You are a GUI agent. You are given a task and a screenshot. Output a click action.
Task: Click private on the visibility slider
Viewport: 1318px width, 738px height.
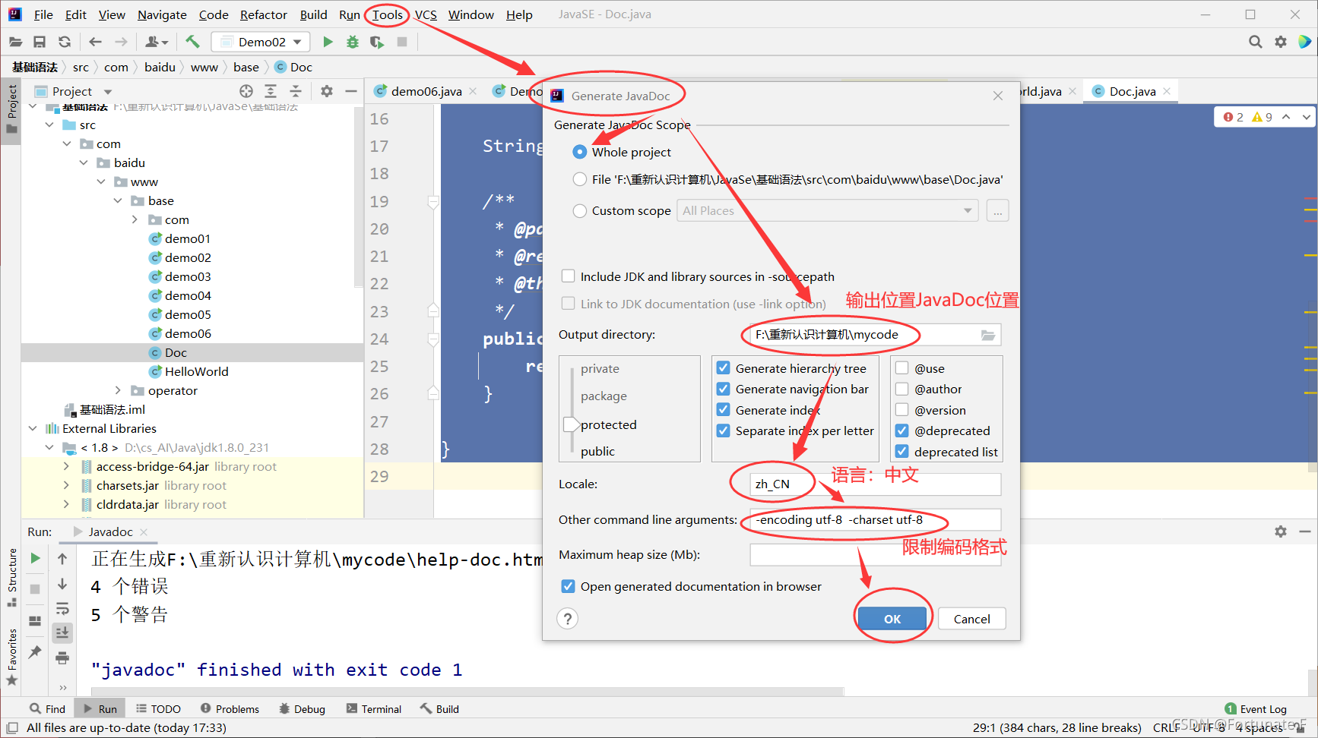point(600,368)
